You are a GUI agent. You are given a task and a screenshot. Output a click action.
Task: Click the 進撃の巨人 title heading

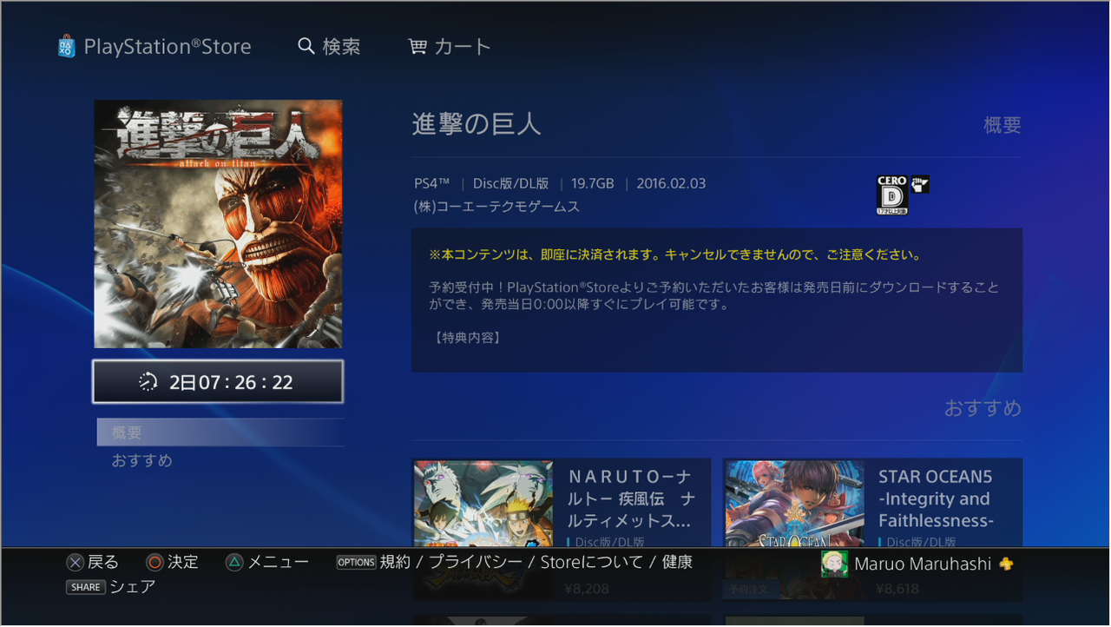(477, 124)
